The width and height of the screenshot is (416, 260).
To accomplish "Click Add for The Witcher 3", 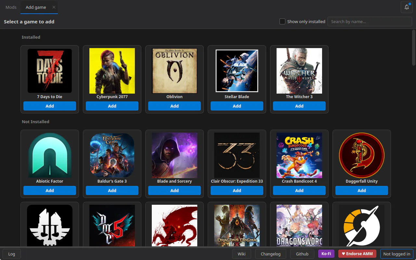I will pos(299,106).
